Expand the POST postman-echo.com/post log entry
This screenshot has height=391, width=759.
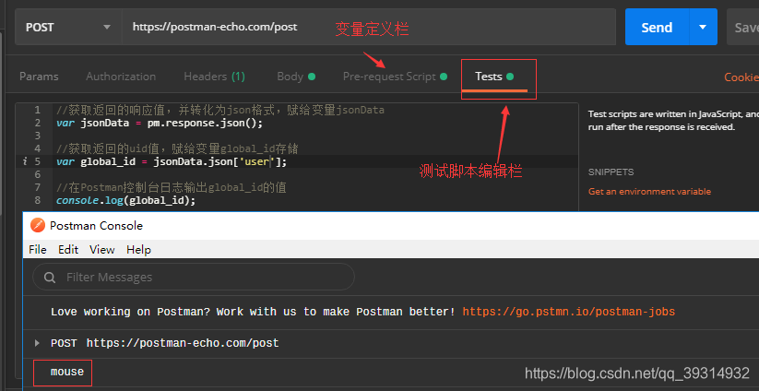37,343
